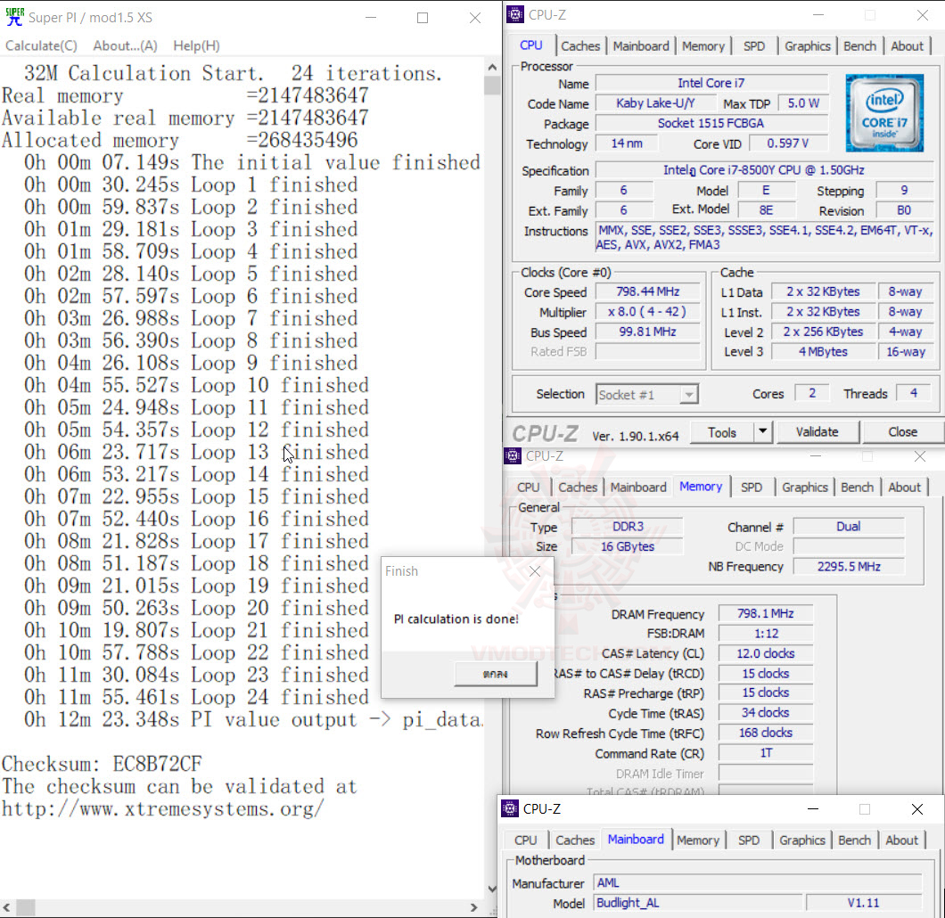Maximize the Super PI window

tap(423, 18)
